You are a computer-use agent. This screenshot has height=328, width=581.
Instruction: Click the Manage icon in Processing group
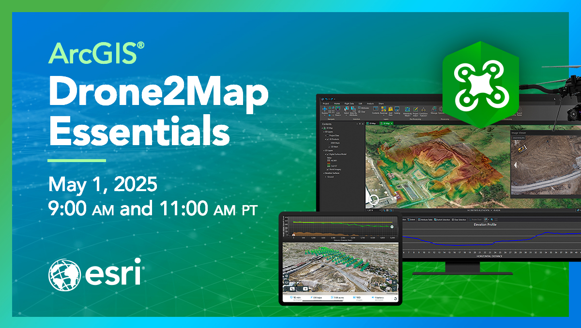click(x=434, y=110)
